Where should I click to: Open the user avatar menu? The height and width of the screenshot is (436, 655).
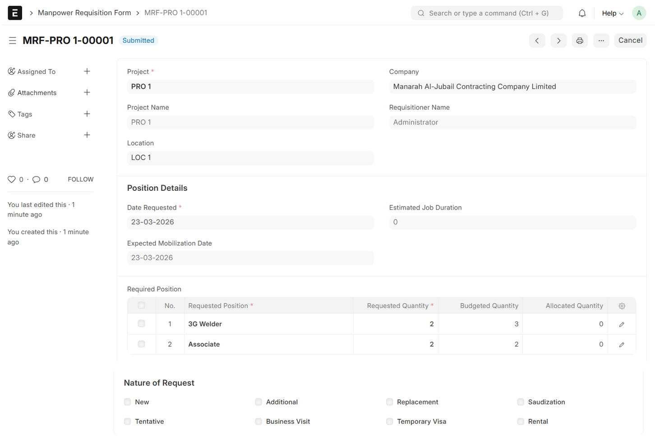click(639, 13)
